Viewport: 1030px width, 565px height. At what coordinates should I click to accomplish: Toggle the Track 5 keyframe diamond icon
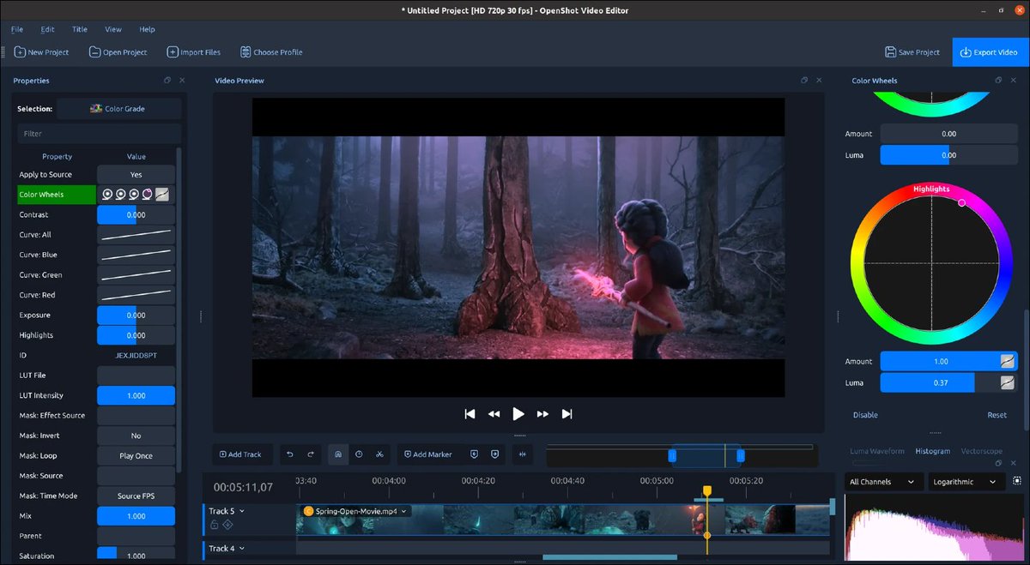pyautogui.click(x=227, y=525)
